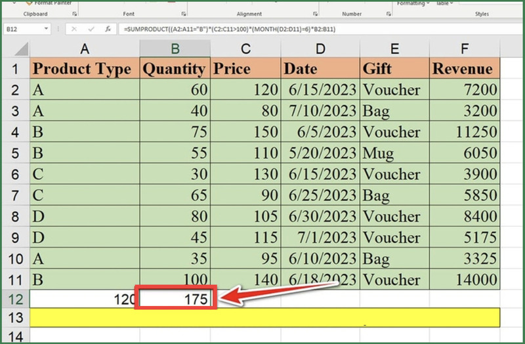Click the Revenue header cell
The height and width of the screenshot is (344, 525).
pos(466,69)
